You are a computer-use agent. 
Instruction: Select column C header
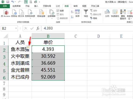(76, 36)
